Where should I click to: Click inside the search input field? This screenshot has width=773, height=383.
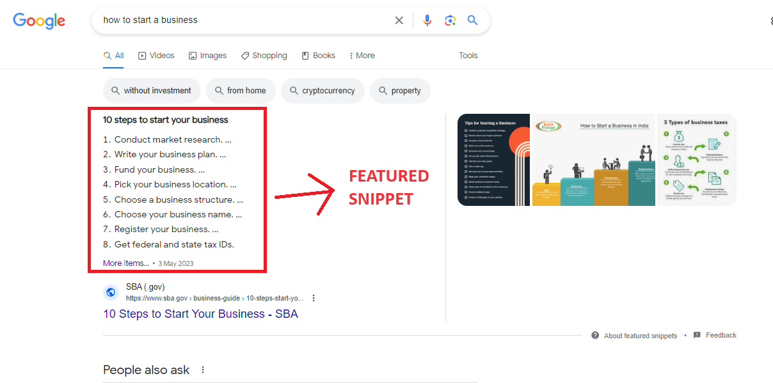243,20
